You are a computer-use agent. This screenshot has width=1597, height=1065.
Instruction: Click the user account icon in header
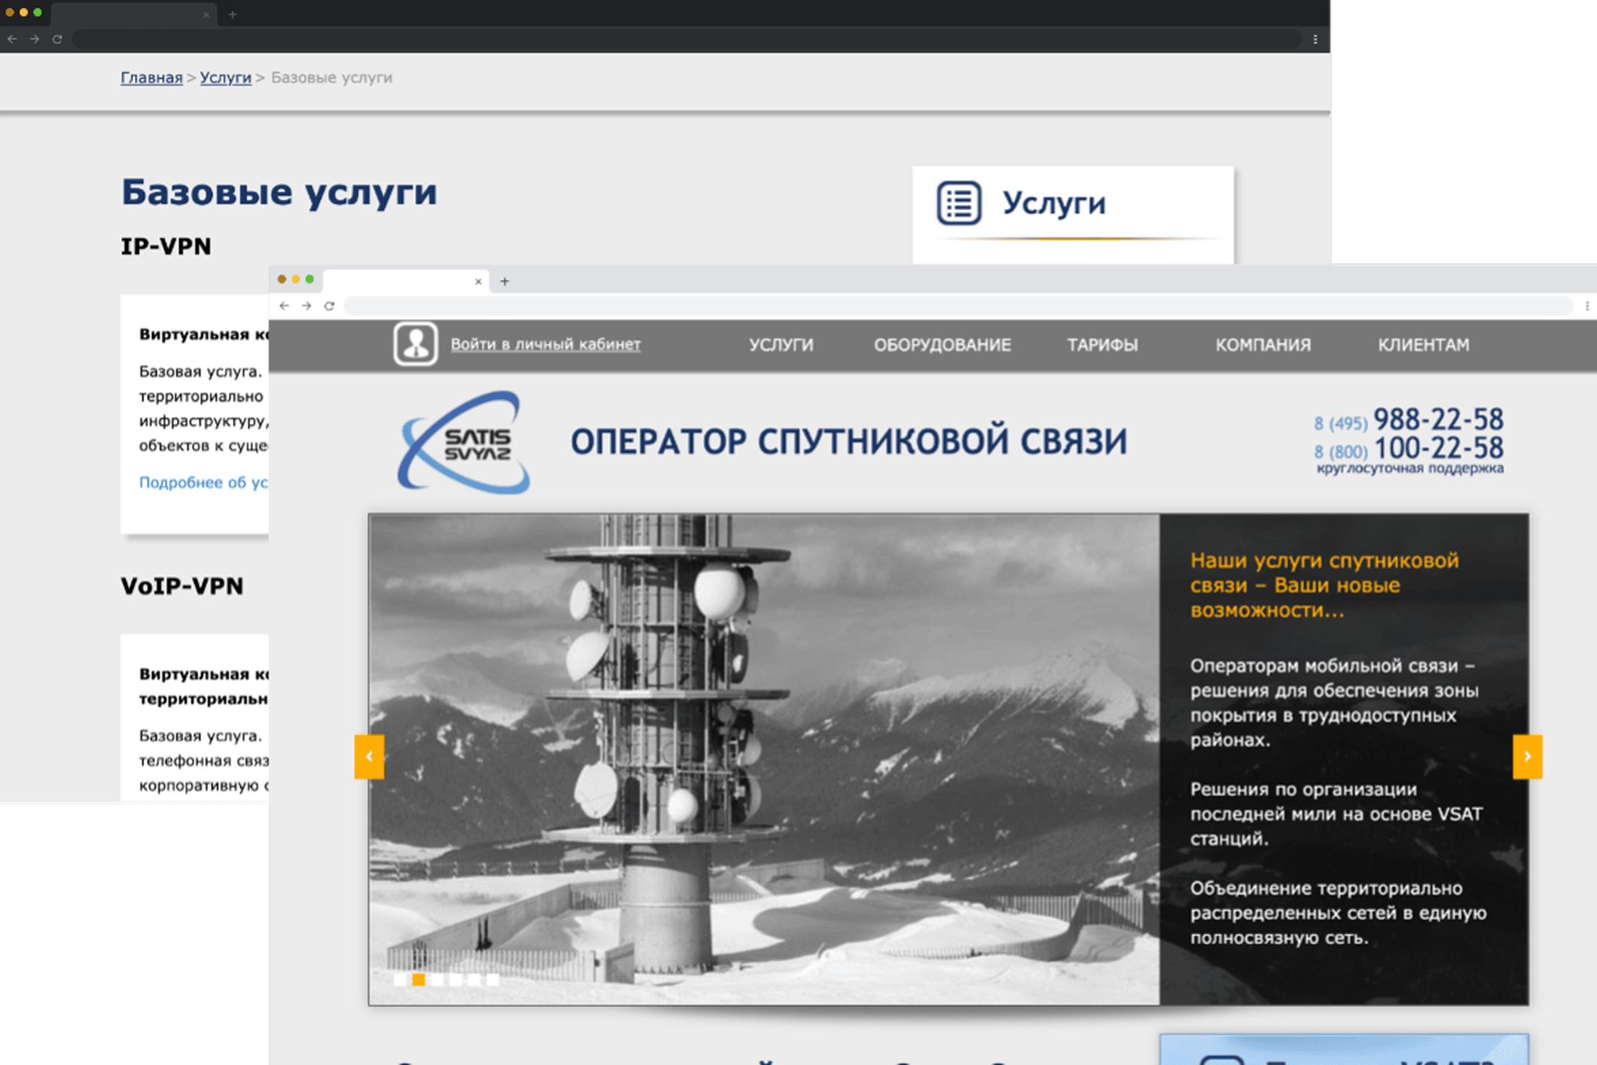[415, 344]
